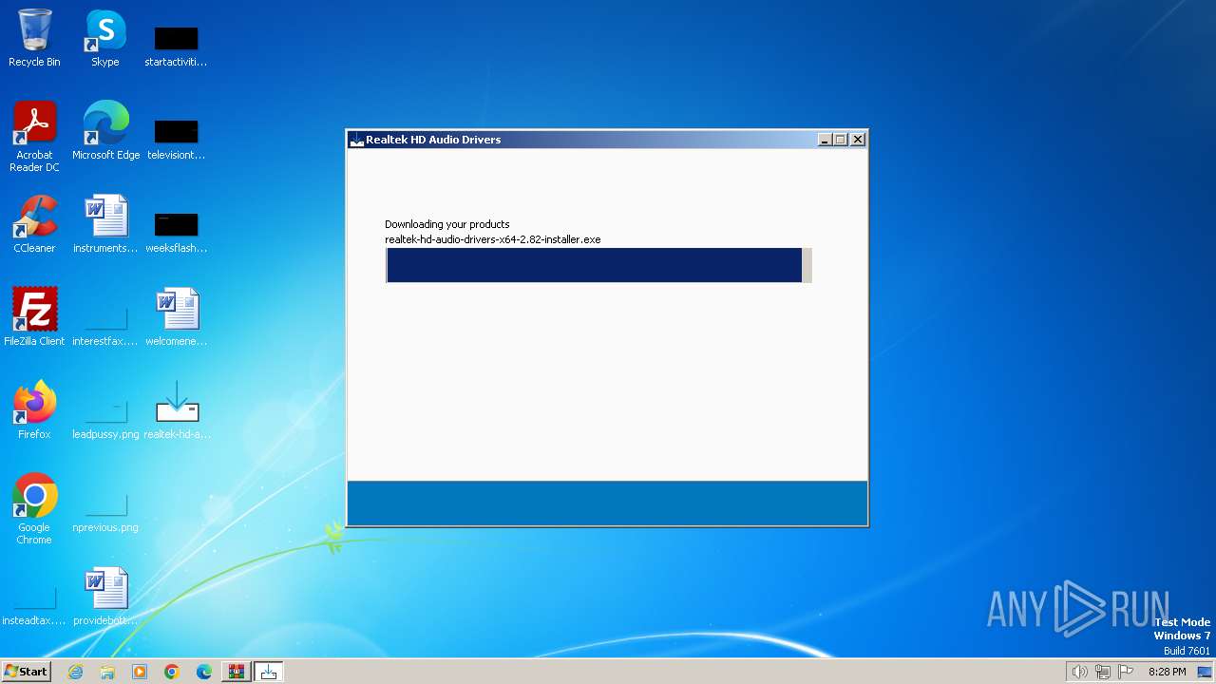Open the Start menu
This screenshot has width=1216, height=684.
click(x=26, y=671)
